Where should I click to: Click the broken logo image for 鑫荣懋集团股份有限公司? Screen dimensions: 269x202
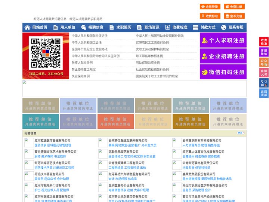tap(177, 176)
